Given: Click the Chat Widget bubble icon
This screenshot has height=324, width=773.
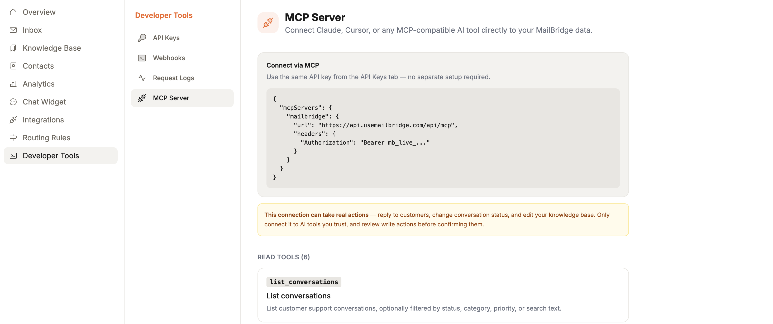Looking at the screenshot, I should pyautogui.click(x=13, y=102).
